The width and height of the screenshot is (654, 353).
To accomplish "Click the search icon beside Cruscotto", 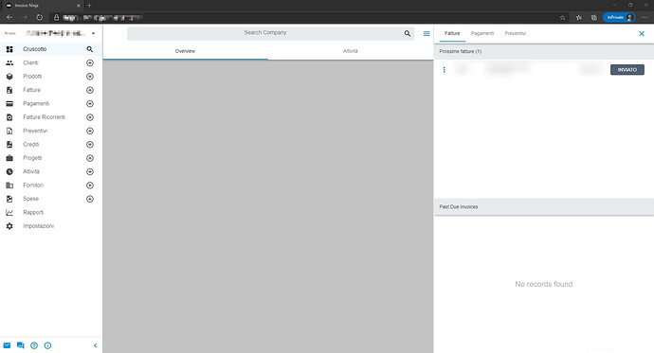I will point(90,49).
